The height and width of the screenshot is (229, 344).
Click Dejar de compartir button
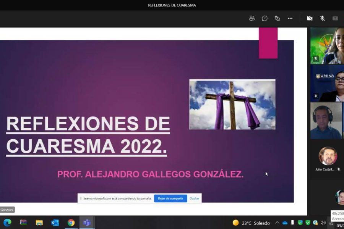click(170, 198)
